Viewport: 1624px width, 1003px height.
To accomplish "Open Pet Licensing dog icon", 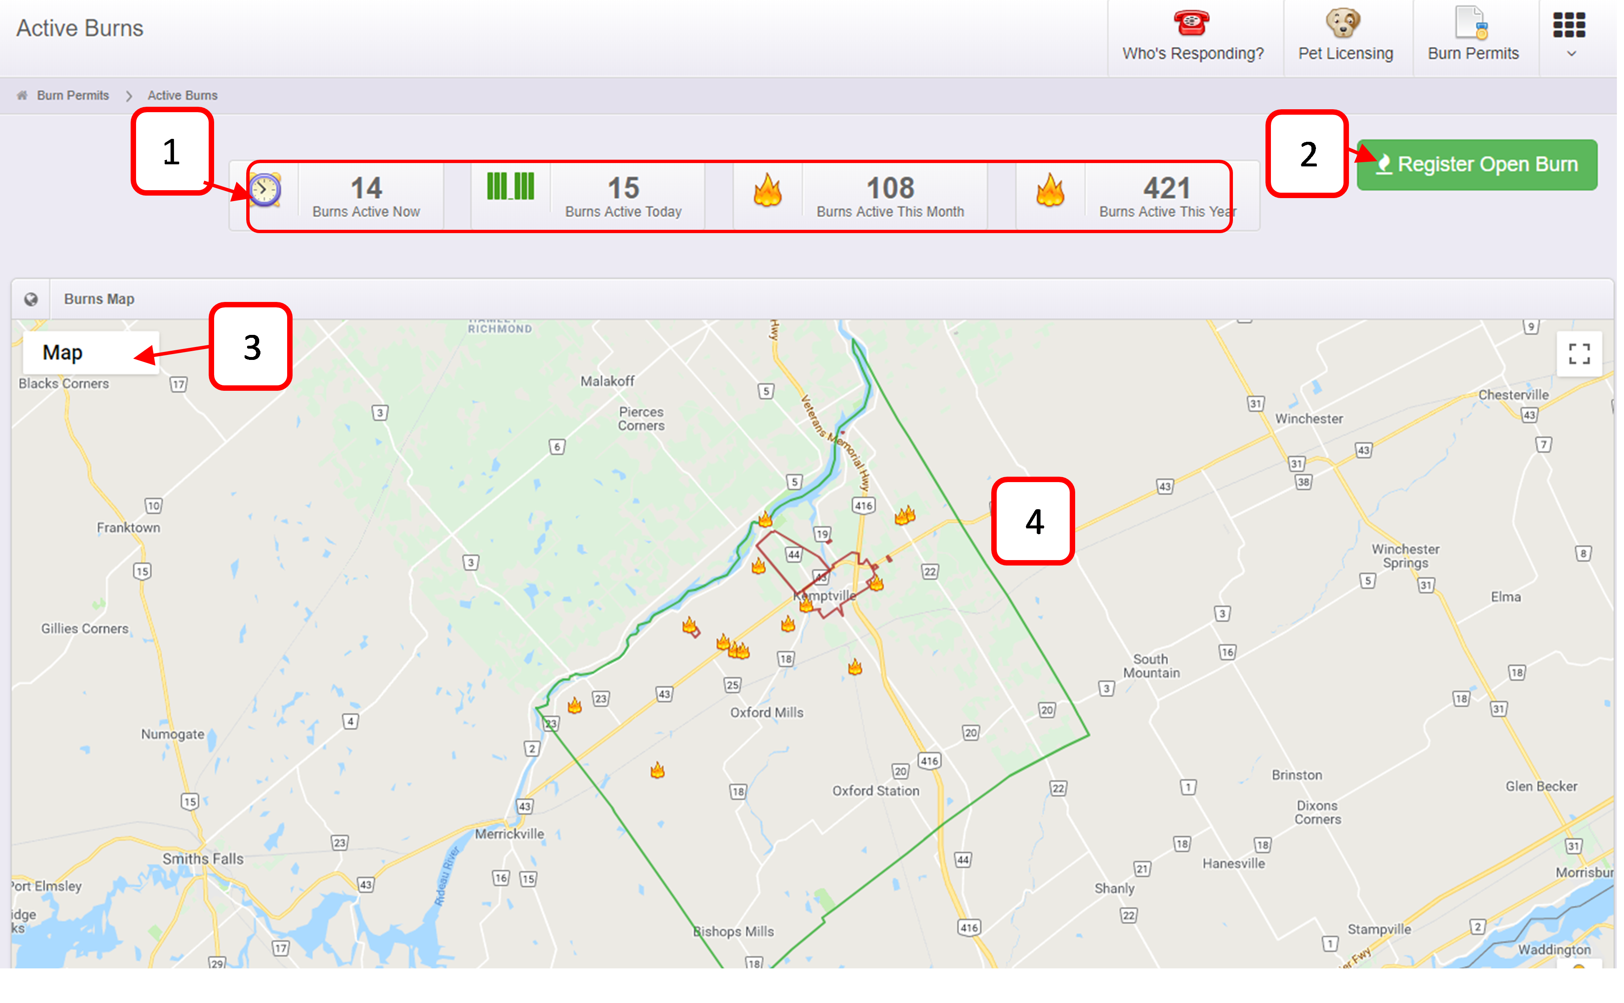I will (x=1343, y=23).
